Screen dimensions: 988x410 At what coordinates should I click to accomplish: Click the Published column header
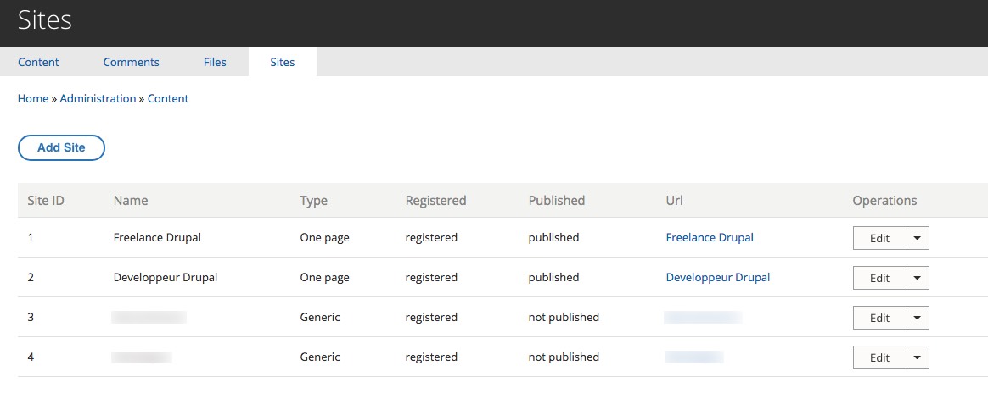tap(557, 201)
